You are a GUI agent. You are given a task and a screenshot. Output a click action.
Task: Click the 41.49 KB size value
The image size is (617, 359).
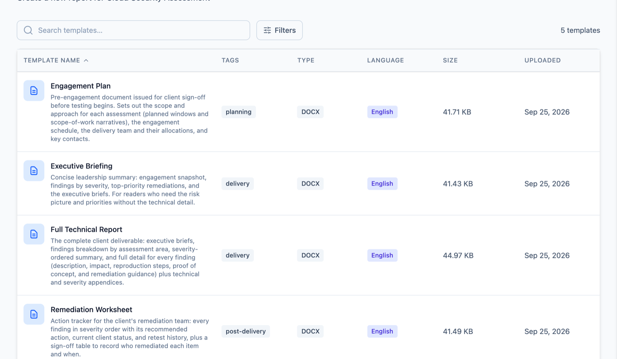(x=458, y=331)
